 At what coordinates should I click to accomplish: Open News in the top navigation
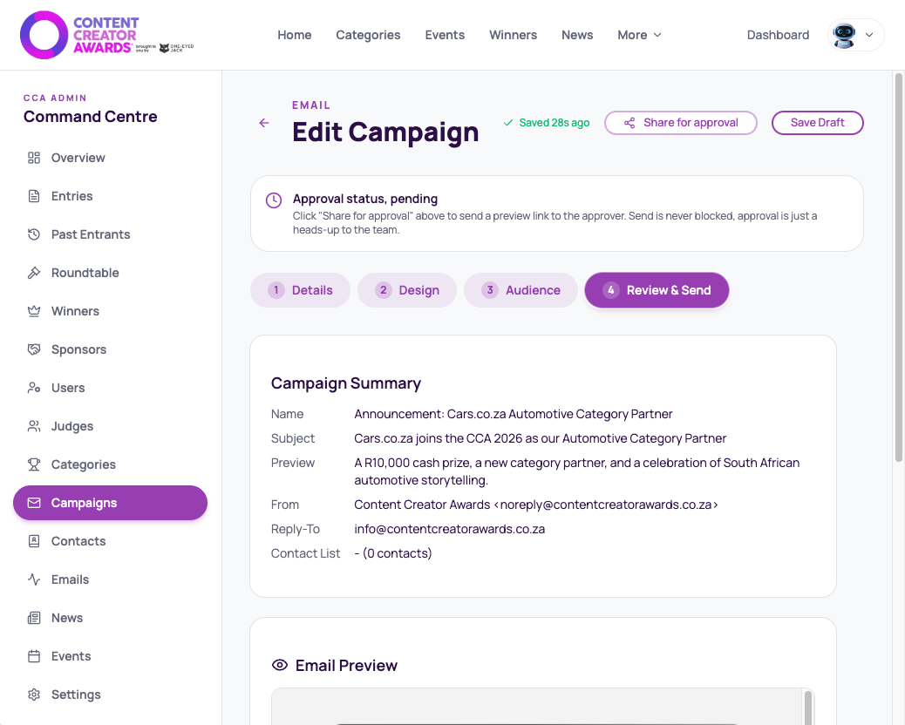click(577, 35)
